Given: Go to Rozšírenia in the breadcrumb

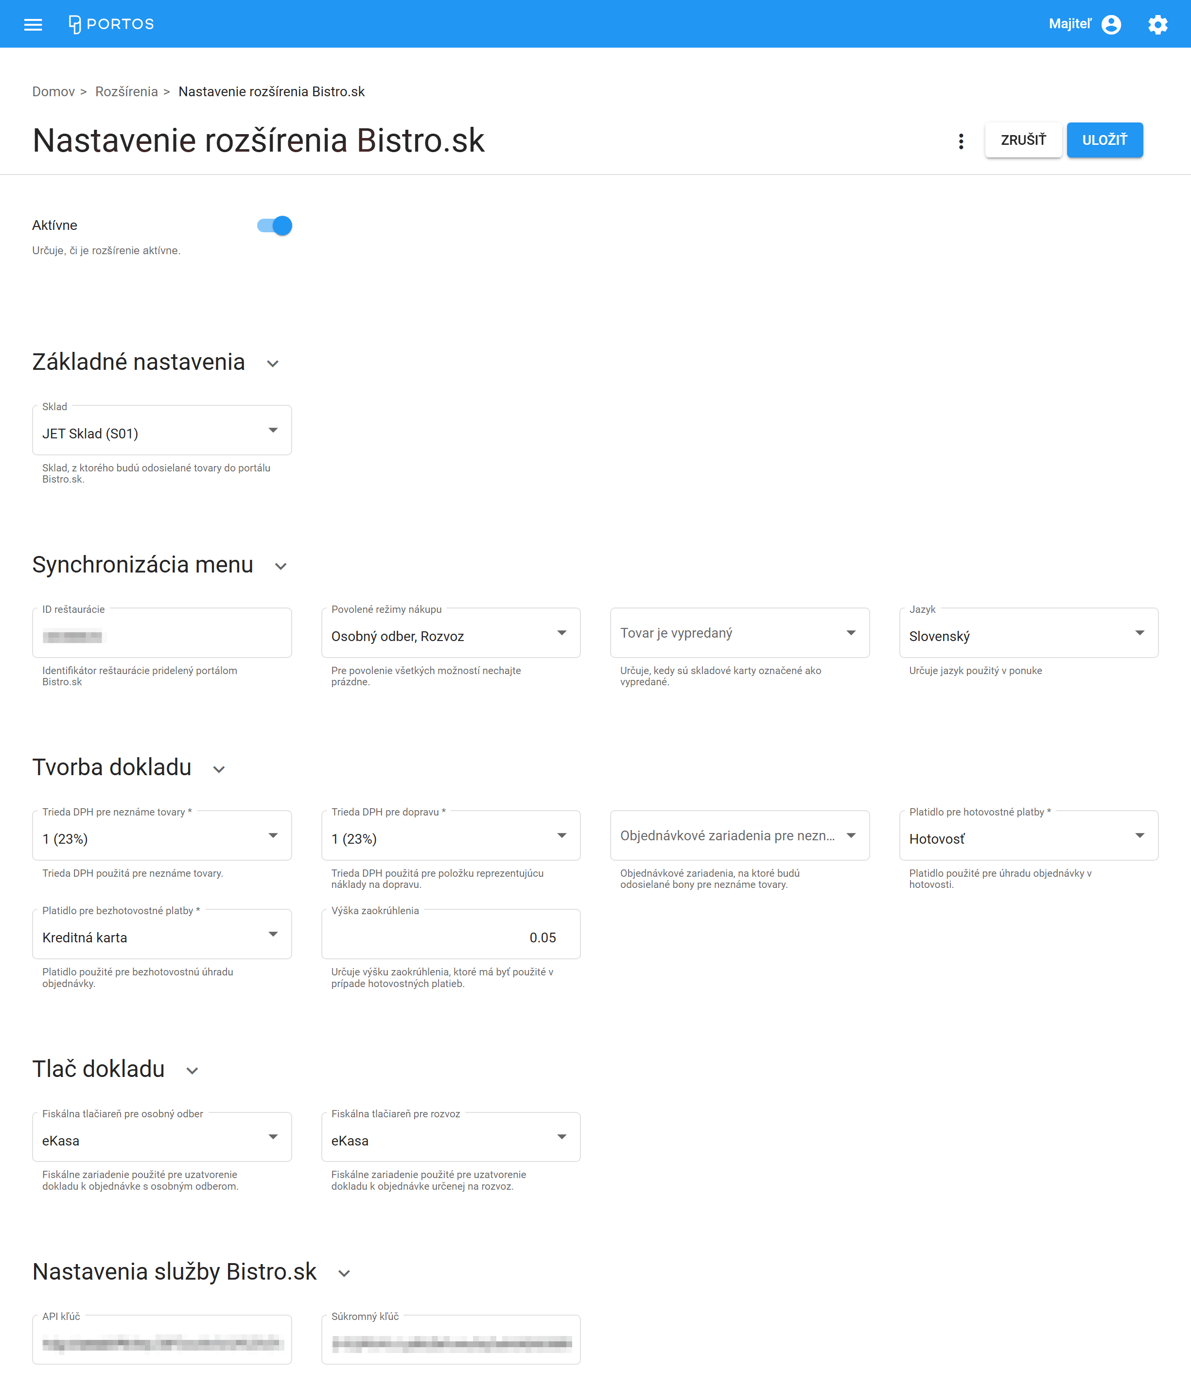Looking at the screenshot, I should pos(126,92).
